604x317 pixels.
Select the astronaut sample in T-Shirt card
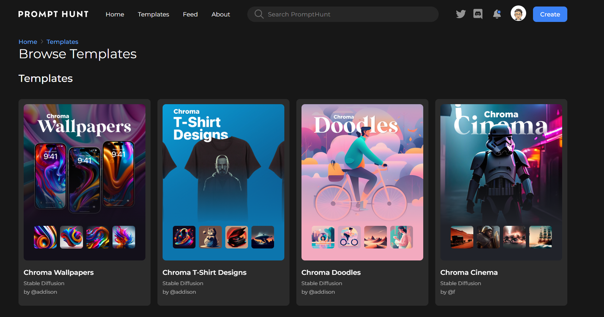click(x=184, y=237)
